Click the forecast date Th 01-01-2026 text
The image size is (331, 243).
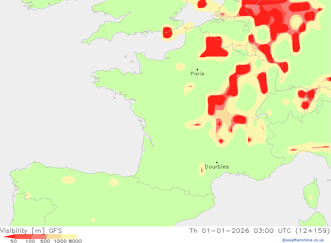click(x=219, y=230)
